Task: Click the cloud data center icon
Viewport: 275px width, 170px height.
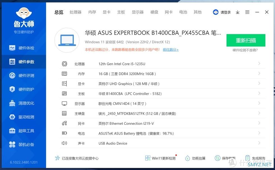Action: click(x=57, y=158)
